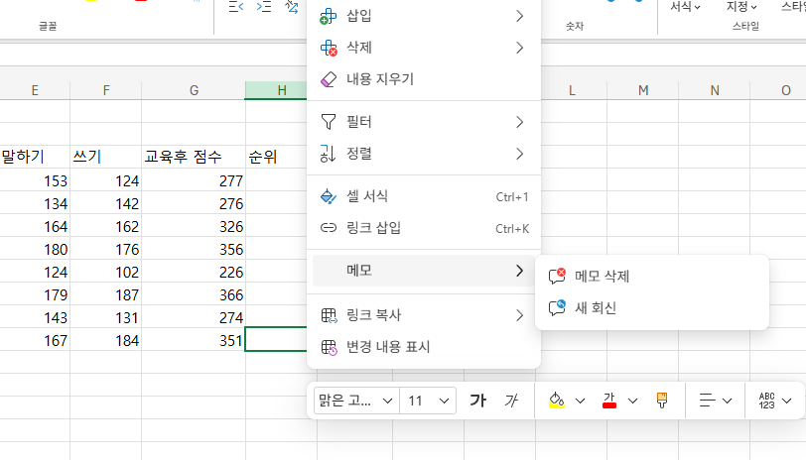Image resolution: width=806 pixels, height=460 pixels.
Task: Open the 메모 submenu item
Action: [424, 271]
